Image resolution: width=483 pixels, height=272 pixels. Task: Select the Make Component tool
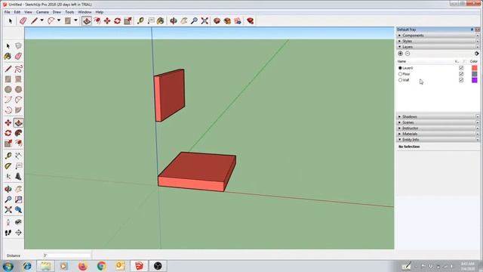coord(18,45)
